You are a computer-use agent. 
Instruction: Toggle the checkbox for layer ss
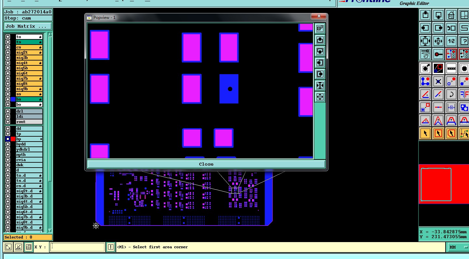8,94
